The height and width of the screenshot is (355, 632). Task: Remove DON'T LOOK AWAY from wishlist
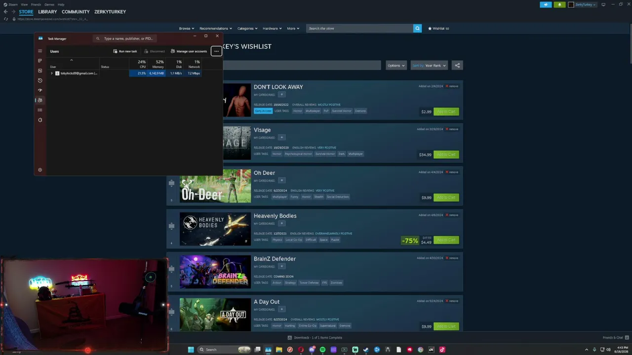(452, 86)
